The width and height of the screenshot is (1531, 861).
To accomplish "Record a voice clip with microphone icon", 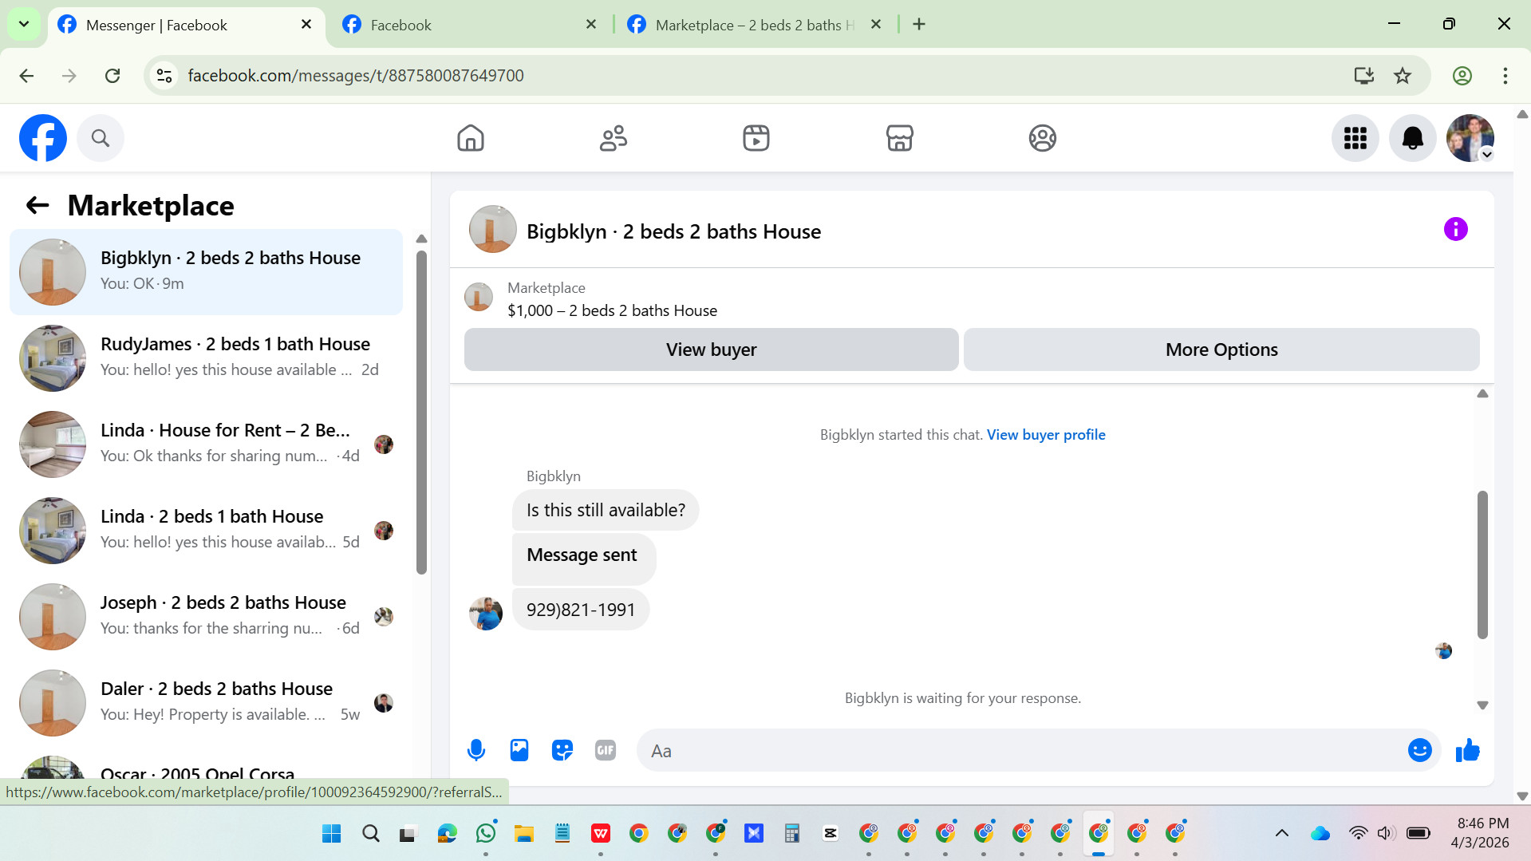I will pyautogui.click(x=476, y=750).
